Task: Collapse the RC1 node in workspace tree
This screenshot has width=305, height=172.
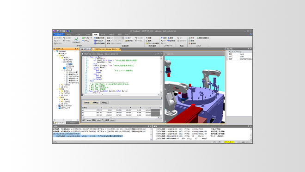Action: (57, 55)
